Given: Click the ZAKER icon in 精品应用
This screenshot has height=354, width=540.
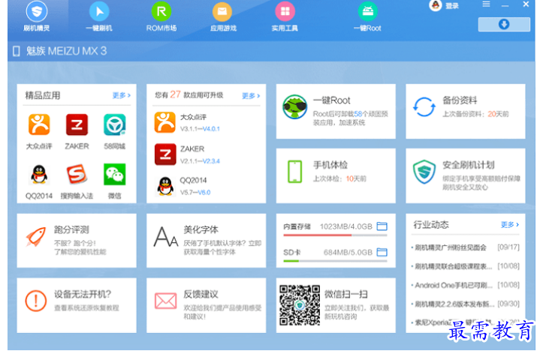Looking at the screenshot, I should pyautogui.click(x=77, y=124).
